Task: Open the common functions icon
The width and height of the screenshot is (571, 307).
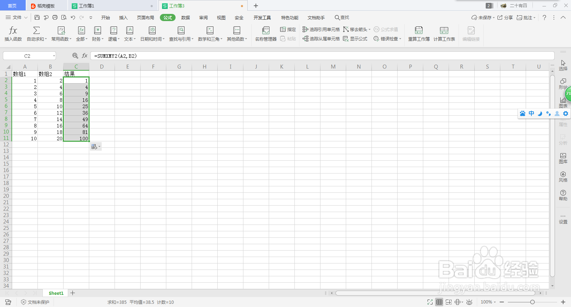Action: coord(61,30)
